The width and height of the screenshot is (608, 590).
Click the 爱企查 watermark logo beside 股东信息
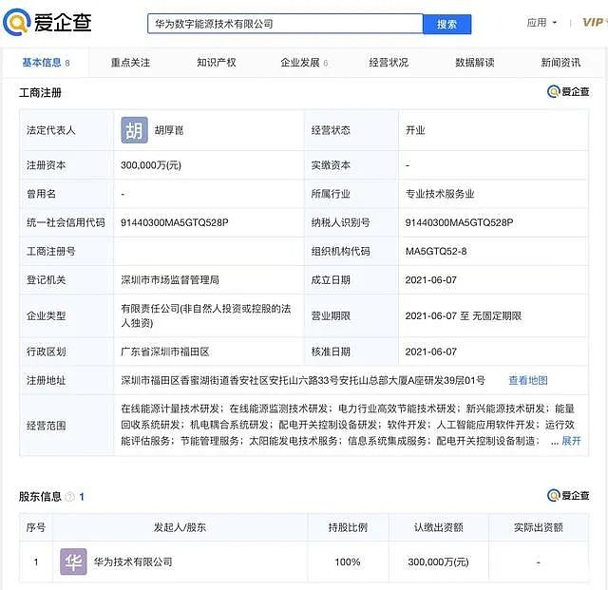[568, 496]
